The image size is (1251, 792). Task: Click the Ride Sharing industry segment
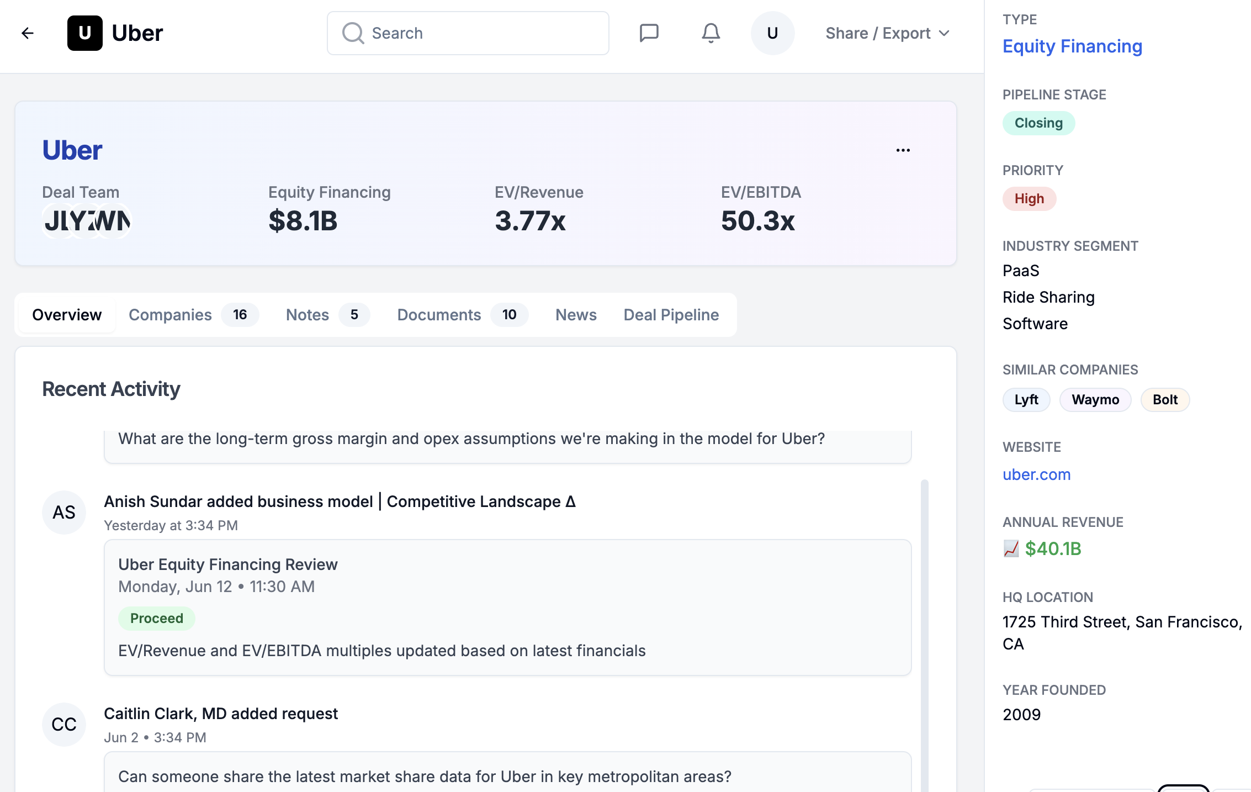tap(1048, 297)
